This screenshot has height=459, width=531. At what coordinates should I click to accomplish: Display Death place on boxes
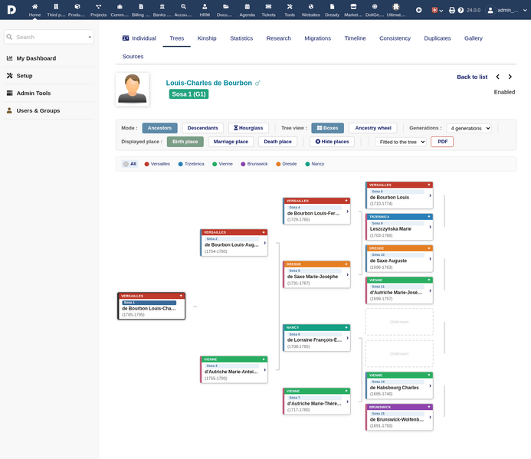click(x=277, y=142)
